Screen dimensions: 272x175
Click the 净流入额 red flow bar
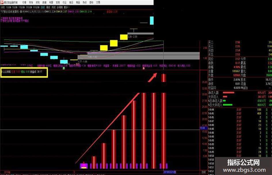(x=229, y=93)
